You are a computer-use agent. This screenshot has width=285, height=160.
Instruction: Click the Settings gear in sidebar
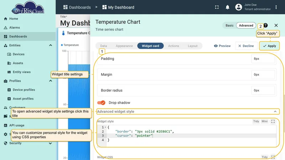(6, 134)
